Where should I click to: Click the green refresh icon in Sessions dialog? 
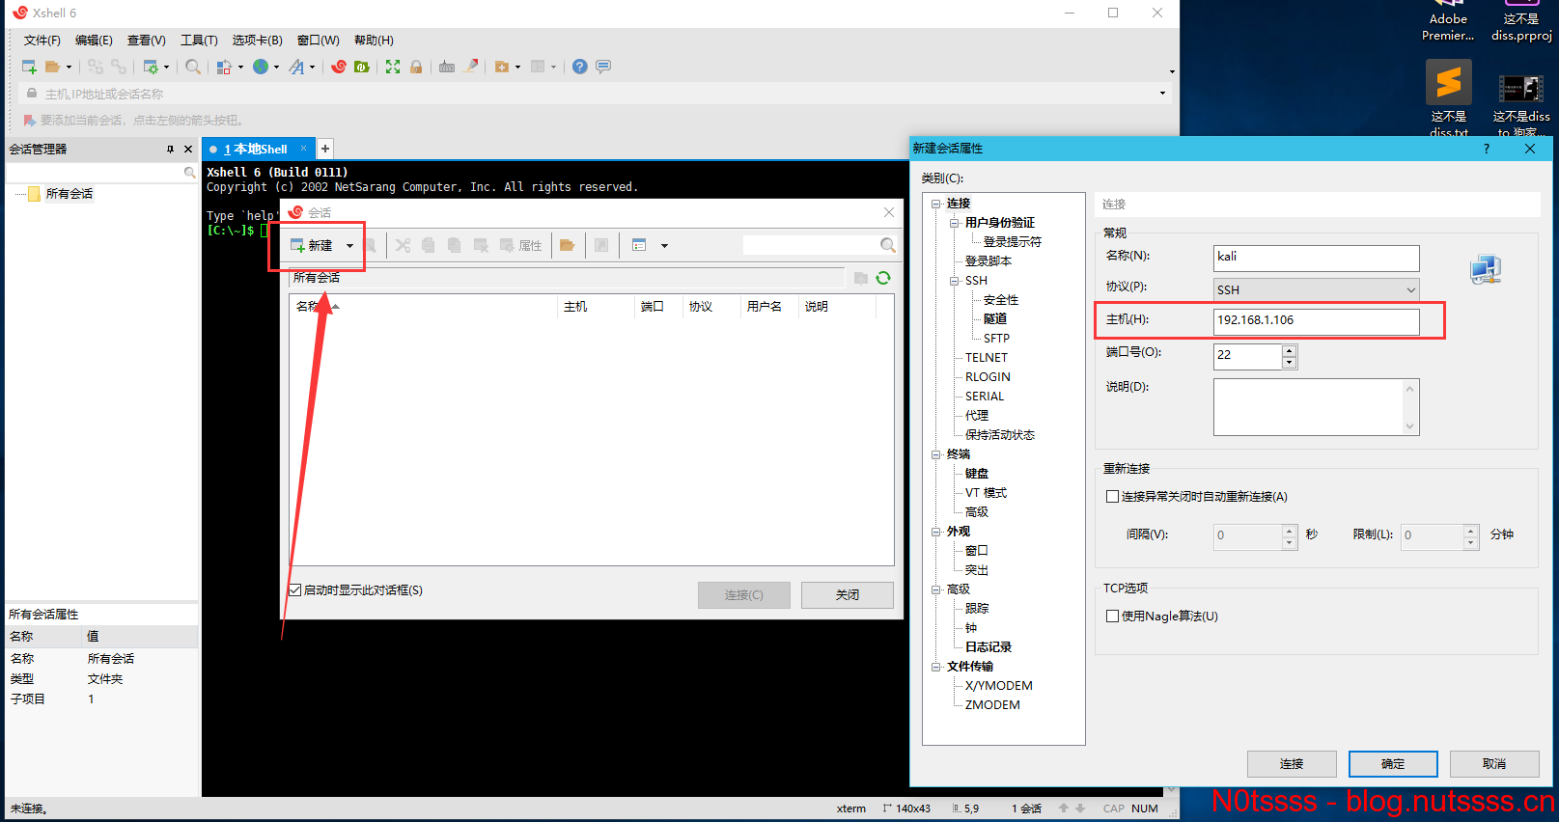(x=883, y=278)
